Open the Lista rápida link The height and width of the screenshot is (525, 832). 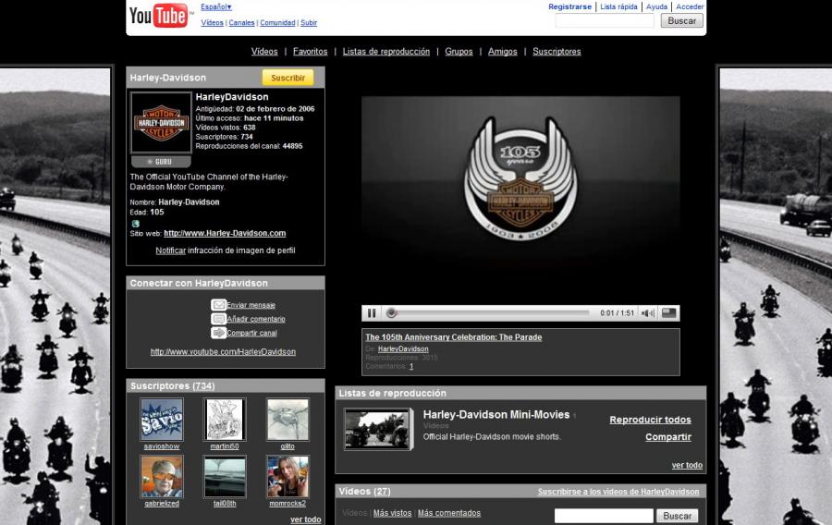618,6
